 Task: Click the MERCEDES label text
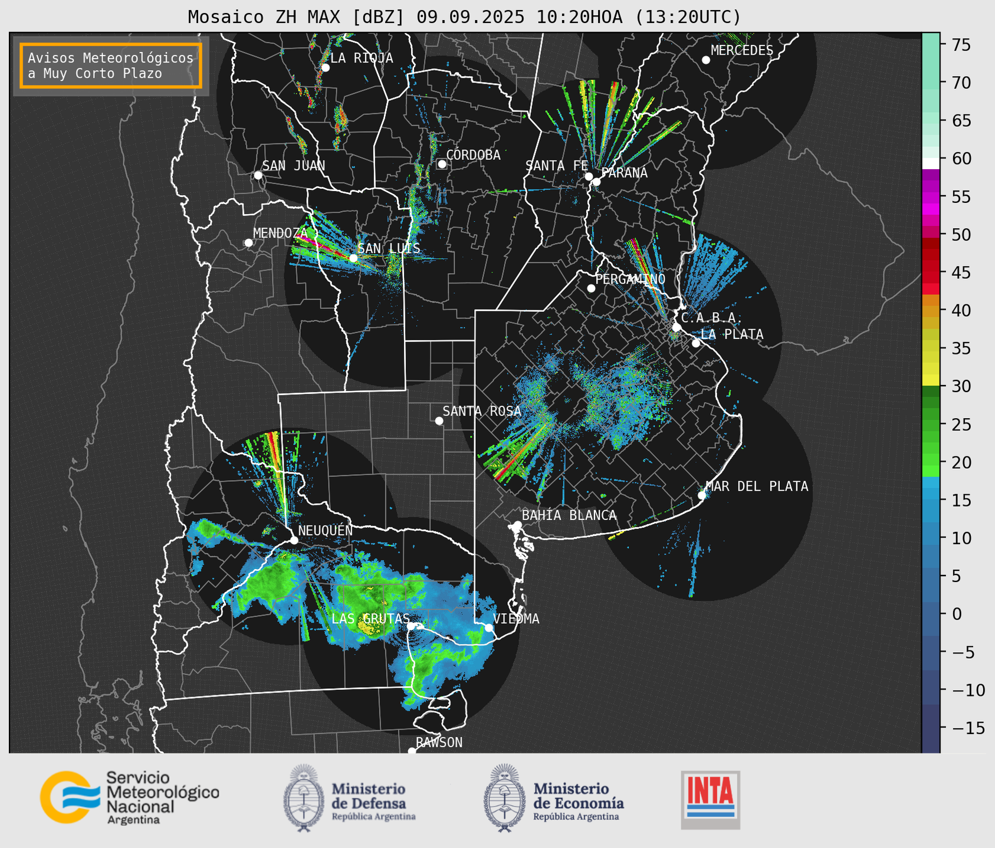pyautogui.click(x=742, y=51)
